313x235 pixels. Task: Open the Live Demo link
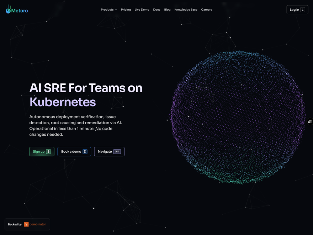tap(142, 10)
